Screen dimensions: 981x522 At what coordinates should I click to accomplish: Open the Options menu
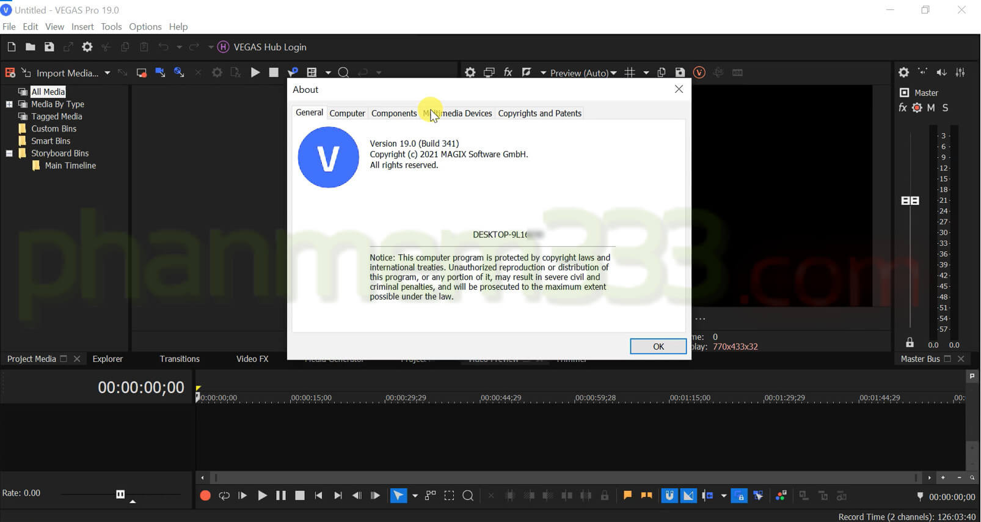[145, 27]
